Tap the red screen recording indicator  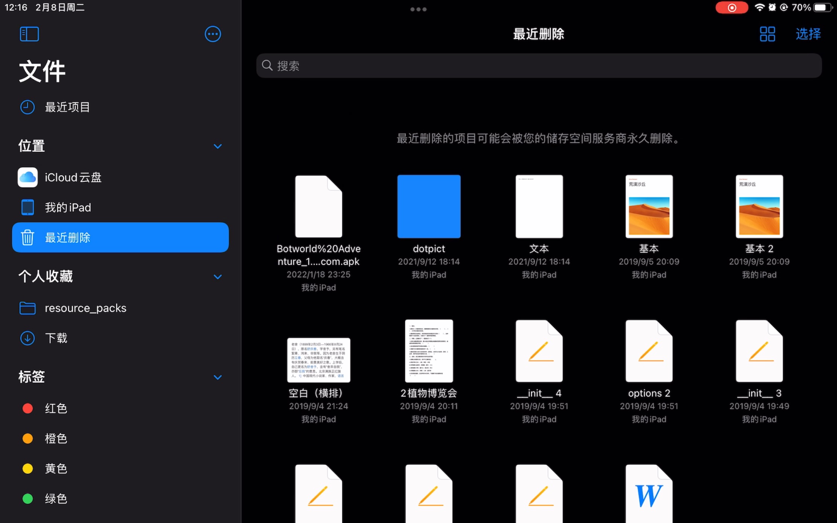pyautogui.click(x=731, y=8)
